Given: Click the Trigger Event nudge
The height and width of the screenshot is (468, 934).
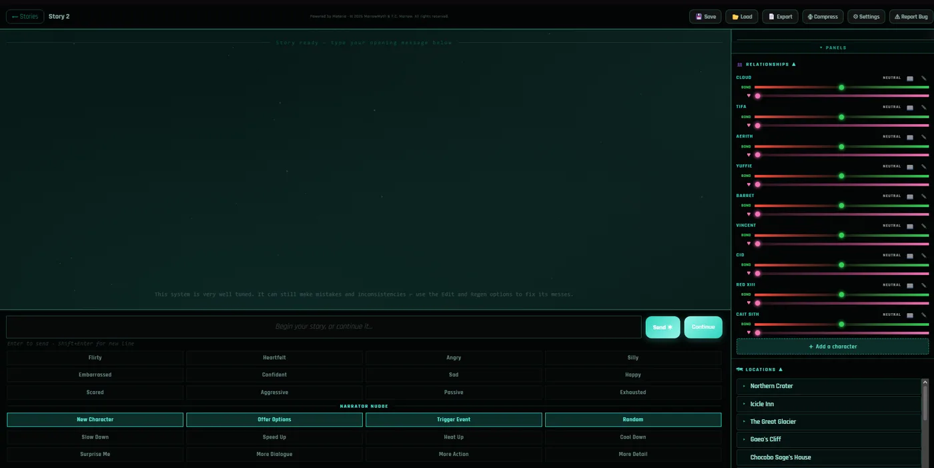Looking at the screenshot, I should click(454, 419).
